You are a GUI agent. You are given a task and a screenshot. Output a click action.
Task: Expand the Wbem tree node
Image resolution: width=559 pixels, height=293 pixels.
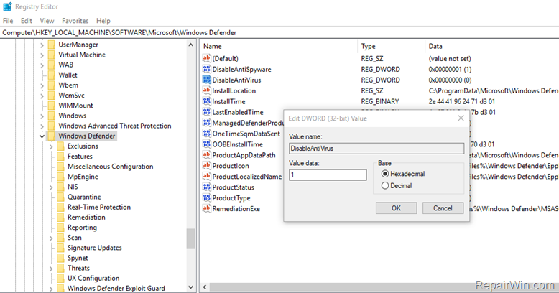42,85
